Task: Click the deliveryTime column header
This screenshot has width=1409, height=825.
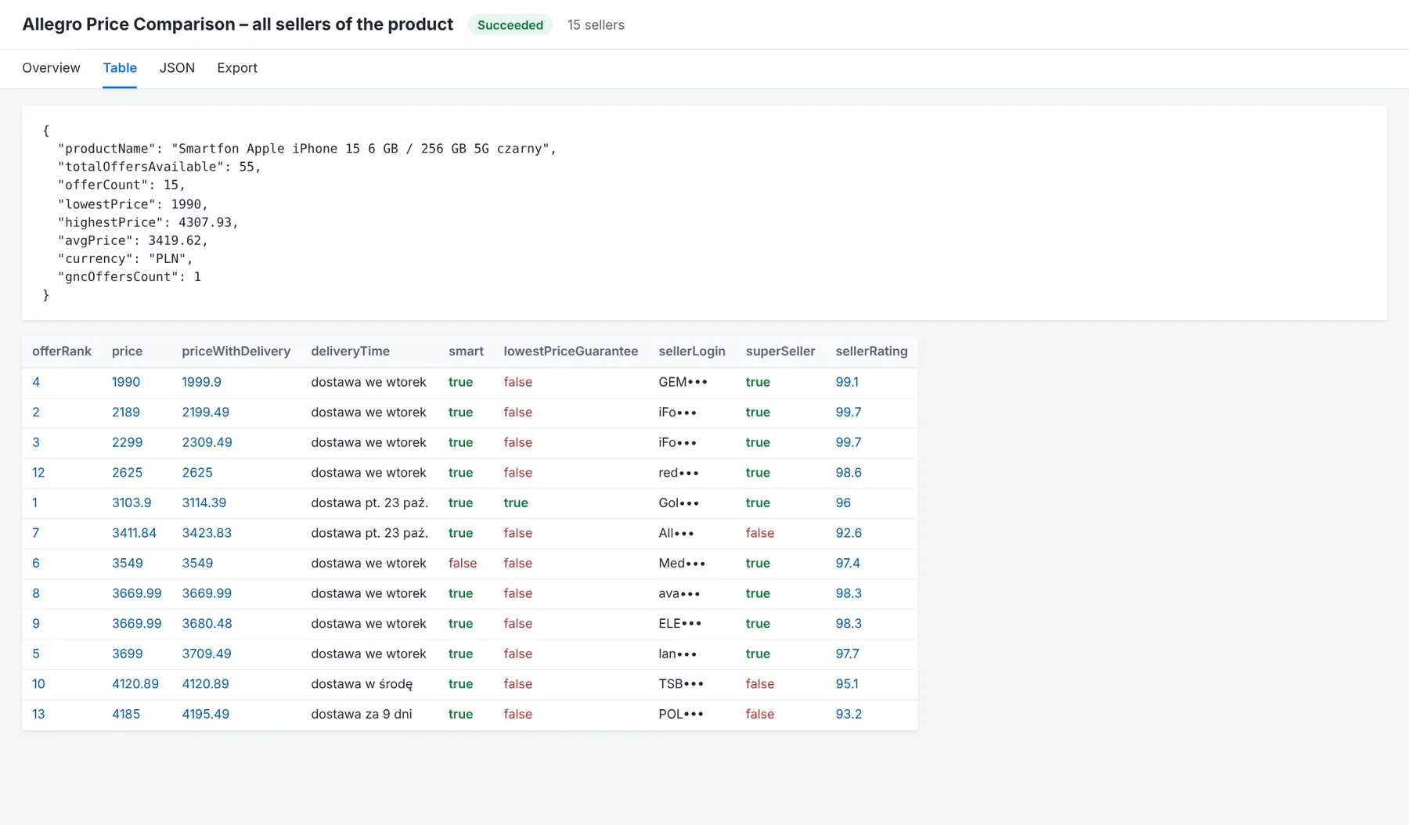Action: [x=350, y=351]
